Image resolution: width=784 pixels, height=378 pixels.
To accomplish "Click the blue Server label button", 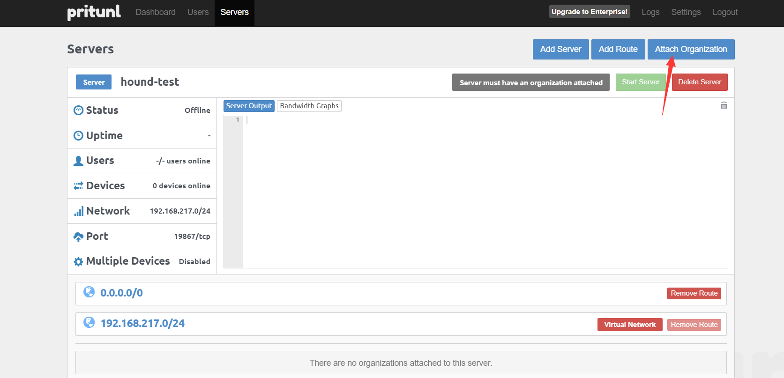I will click(94, 82).
